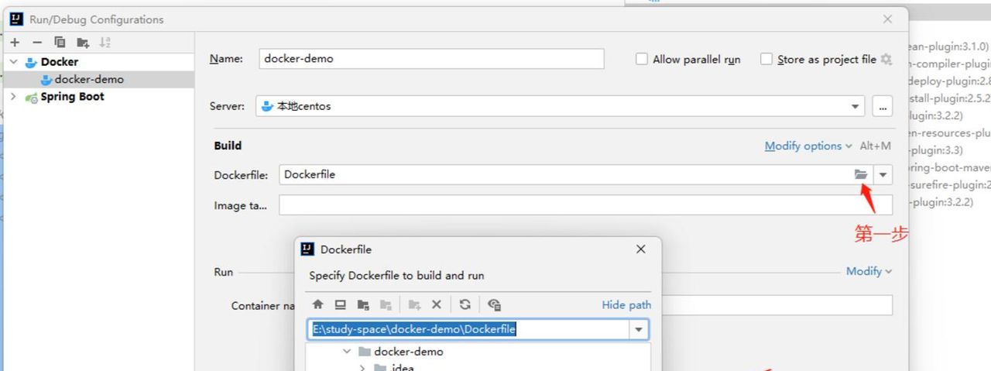Remove configuration with minus icon
Viewport: 991px width, 371px height.
point(36,43)
